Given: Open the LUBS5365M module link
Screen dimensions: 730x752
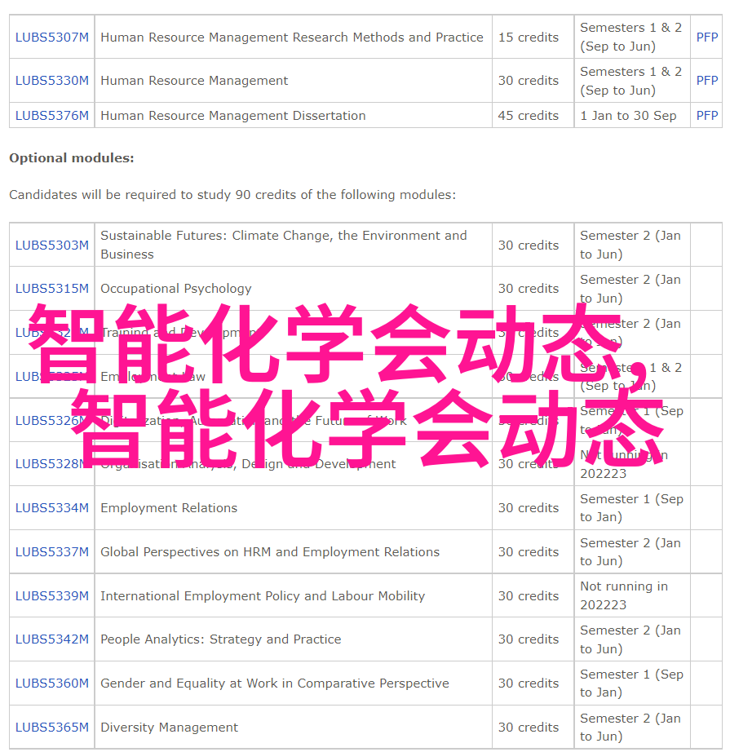Looking at the screenshot, I should (52, 728).
